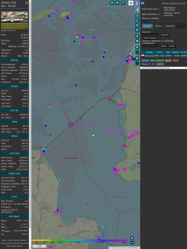The image size is (187, 249).
Task: Click the M map button
Action: [x=137, y=41]
